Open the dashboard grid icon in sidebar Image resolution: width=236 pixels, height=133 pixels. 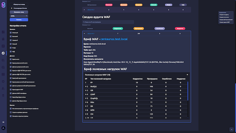click(3, 32)
